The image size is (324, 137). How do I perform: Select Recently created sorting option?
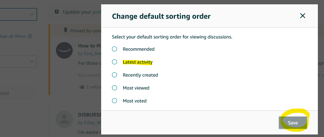[x=115, y=75]
